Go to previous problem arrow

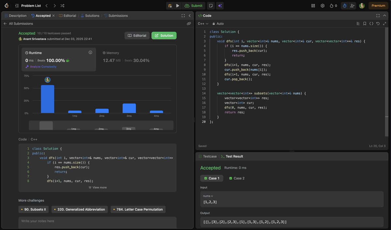click(47, 6)
